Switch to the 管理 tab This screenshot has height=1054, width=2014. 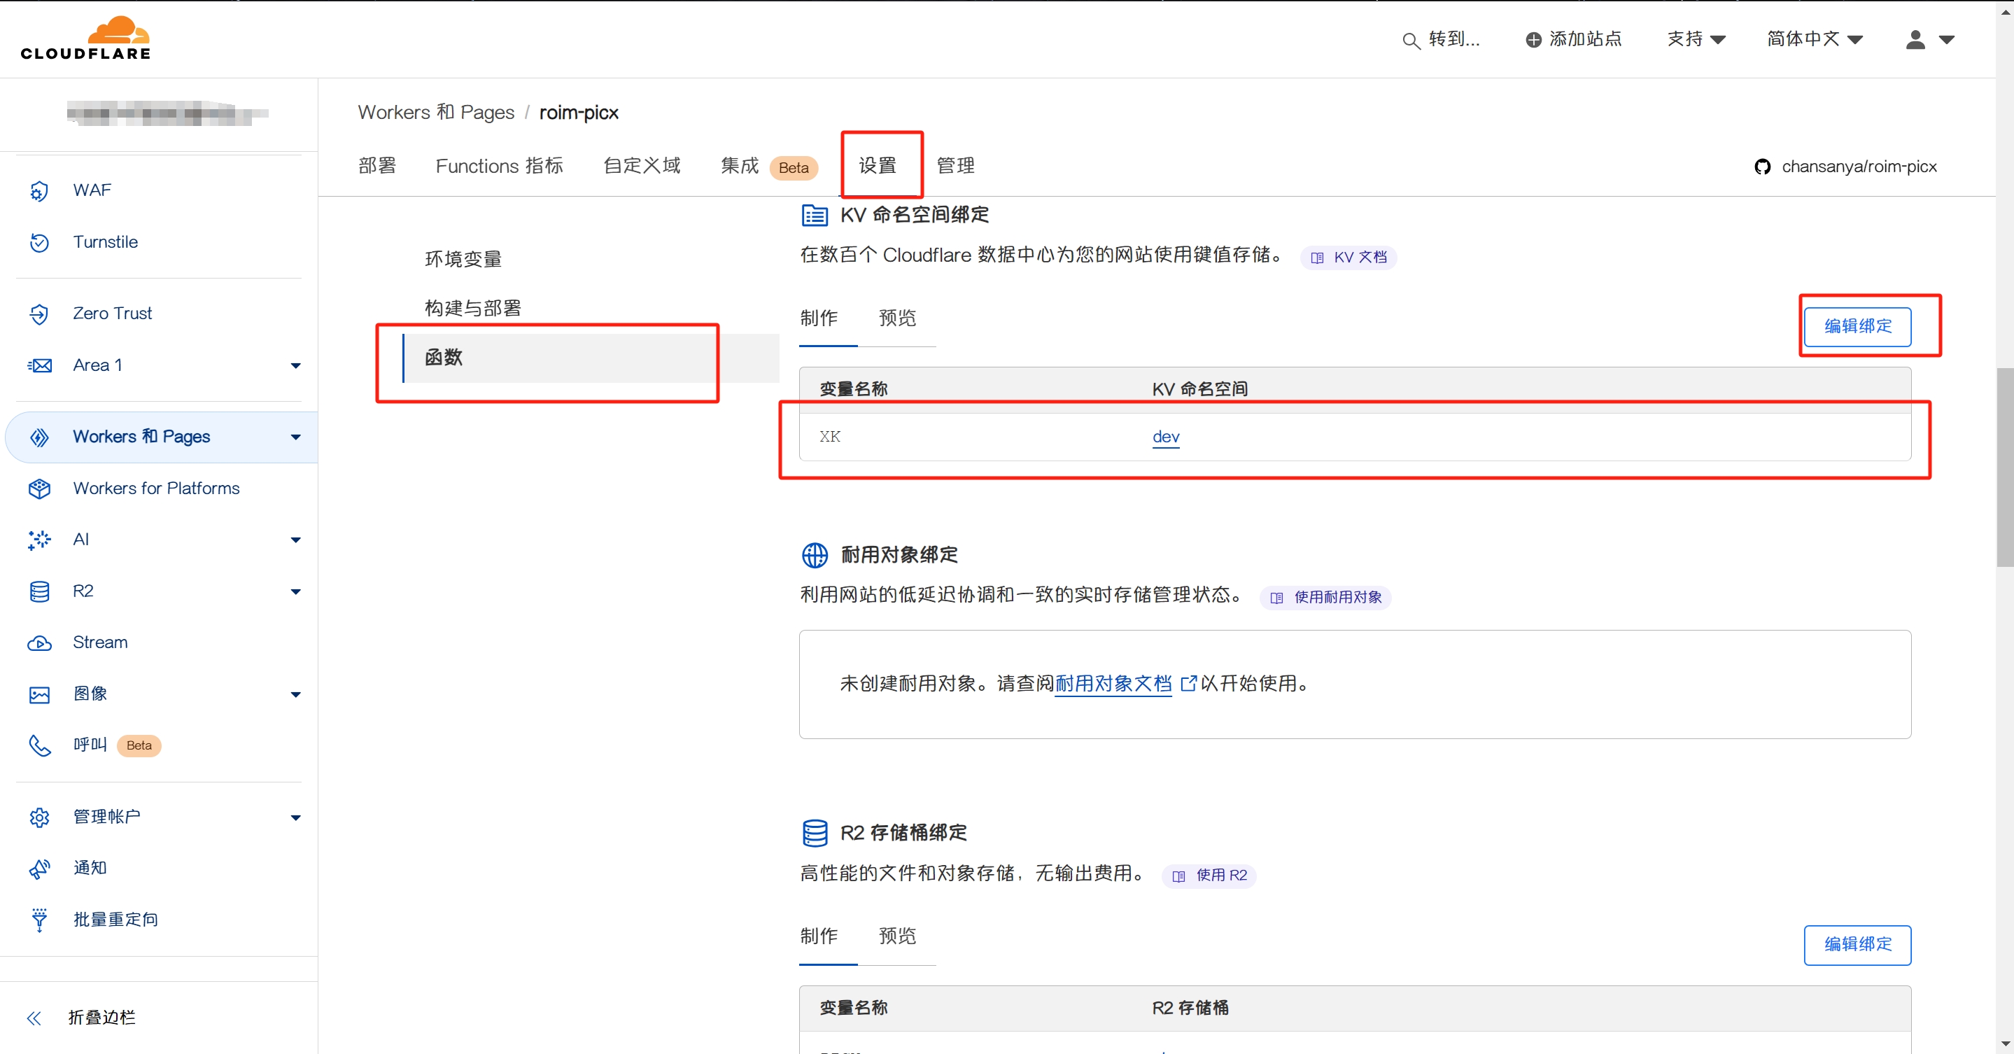click(955, 165)
